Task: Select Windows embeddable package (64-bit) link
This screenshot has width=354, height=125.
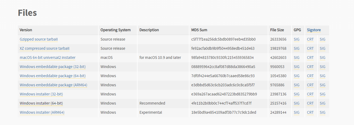Action: click(53, 76)
